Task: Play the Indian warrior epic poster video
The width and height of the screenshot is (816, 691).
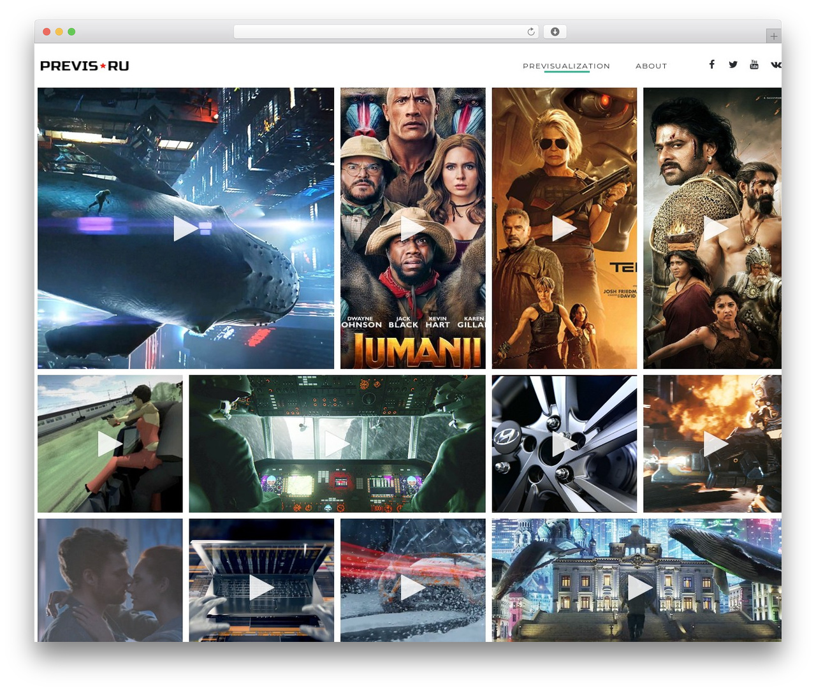Action: [x=712, y=228]
